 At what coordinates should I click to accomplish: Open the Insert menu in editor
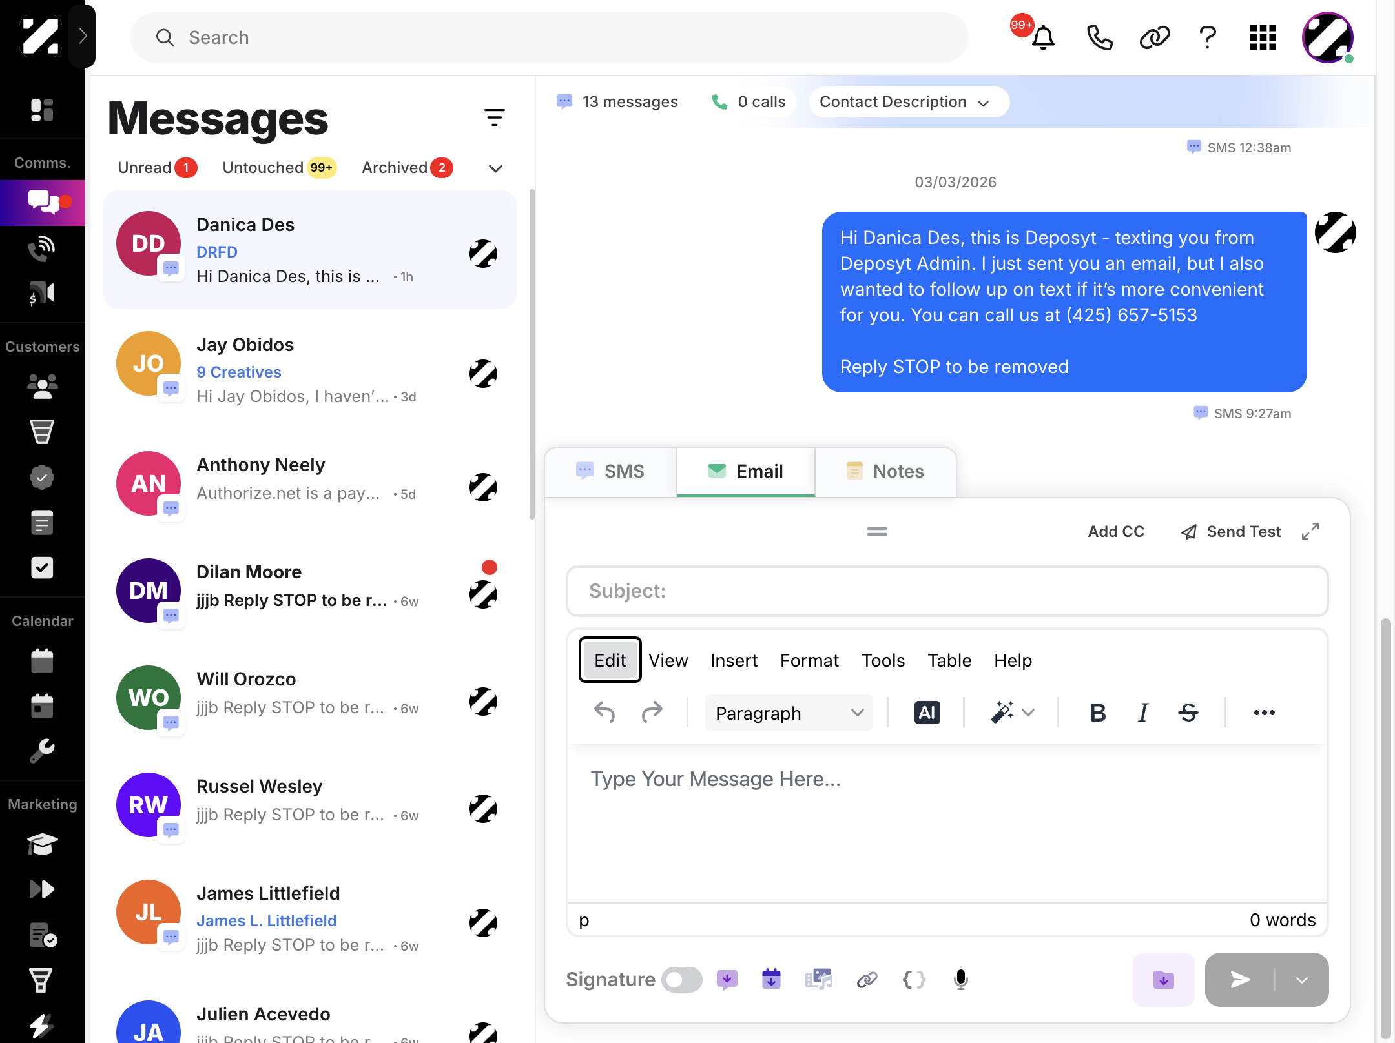pos(734,660)
